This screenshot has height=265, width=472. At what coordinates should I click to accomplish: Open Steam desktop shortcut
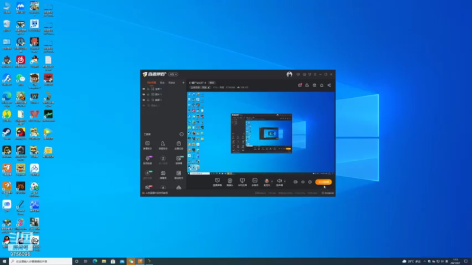6,134
